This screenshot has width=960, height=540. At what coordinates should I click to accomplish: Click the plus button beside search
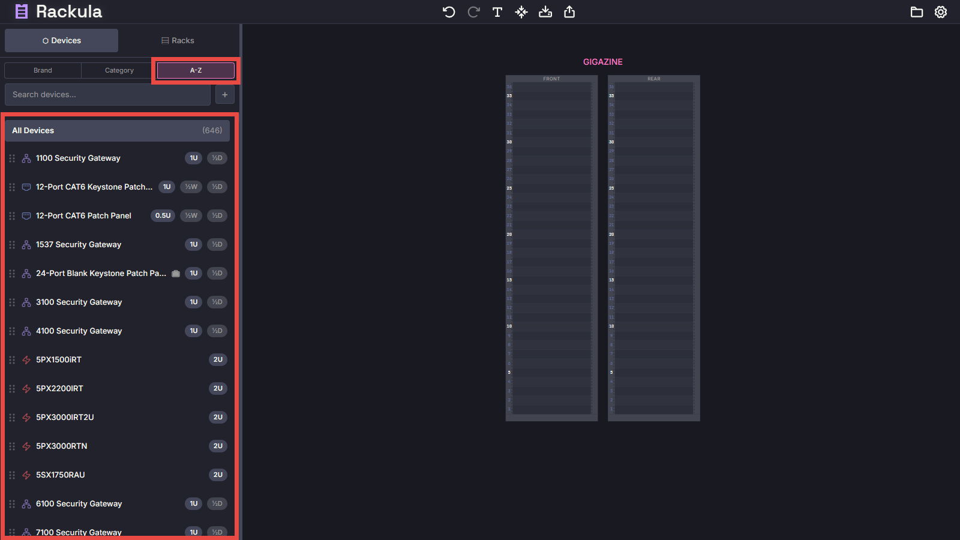pyautogui.click(x=225, y=95)
